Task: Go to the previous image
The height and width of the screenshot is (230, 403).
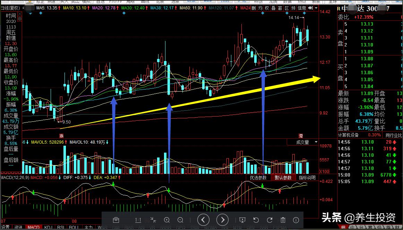Action: [203, 220]
